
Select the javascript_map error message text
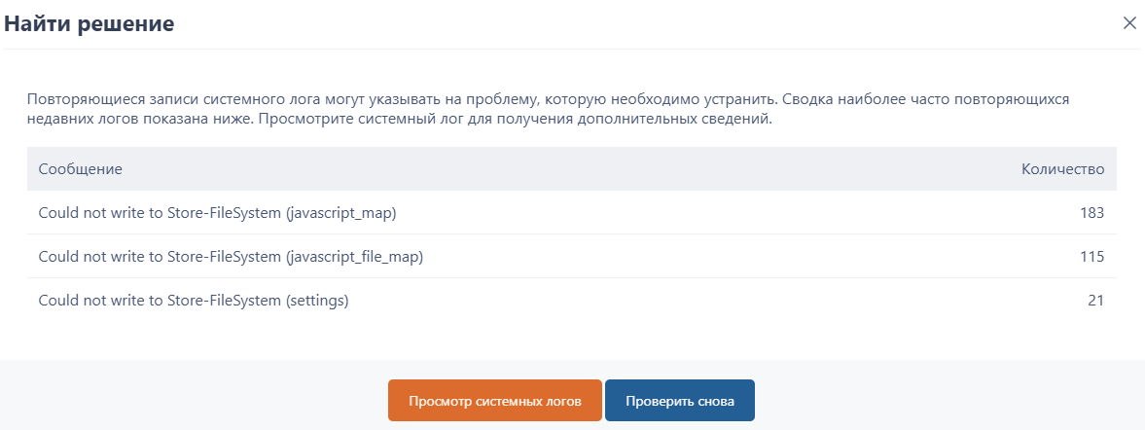click(217, 212)
